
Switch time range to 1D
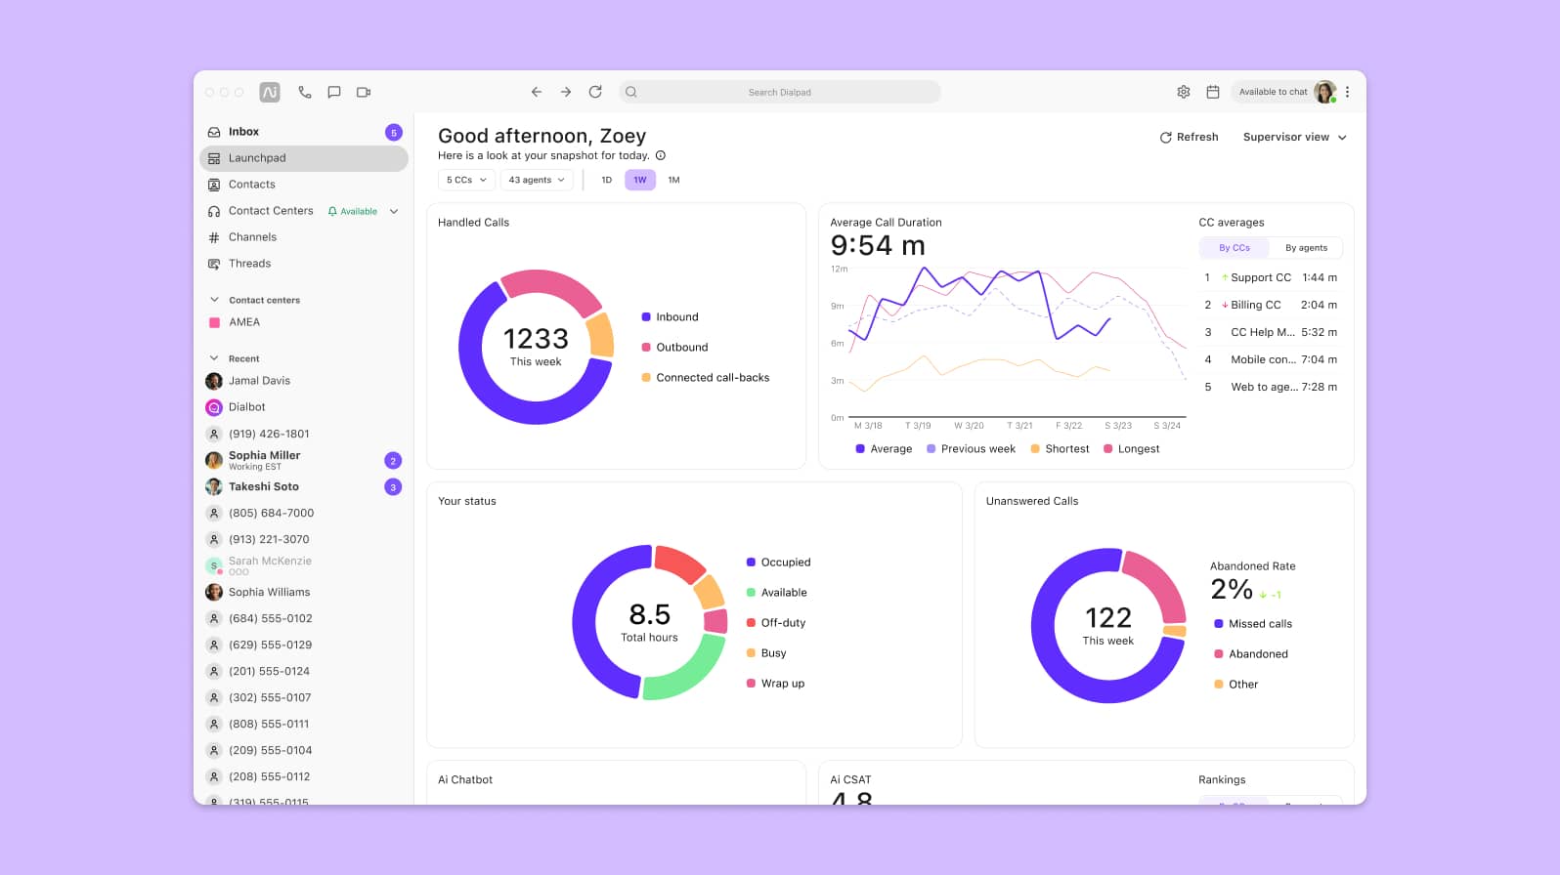coord(606,180)
